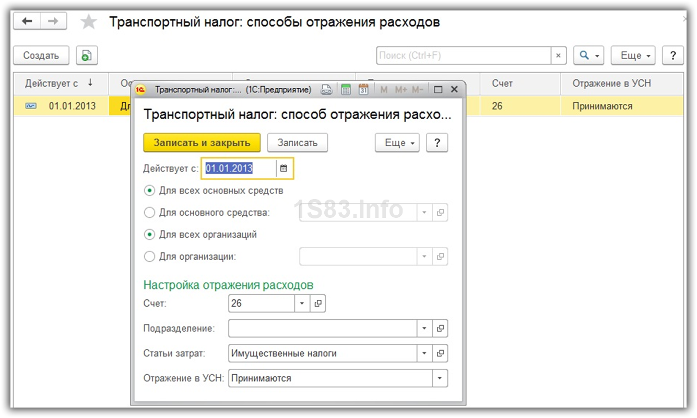697x418 pixels.
Task: Select 'Для всех основных средств' radio button
Action: (x=150, y=191)
